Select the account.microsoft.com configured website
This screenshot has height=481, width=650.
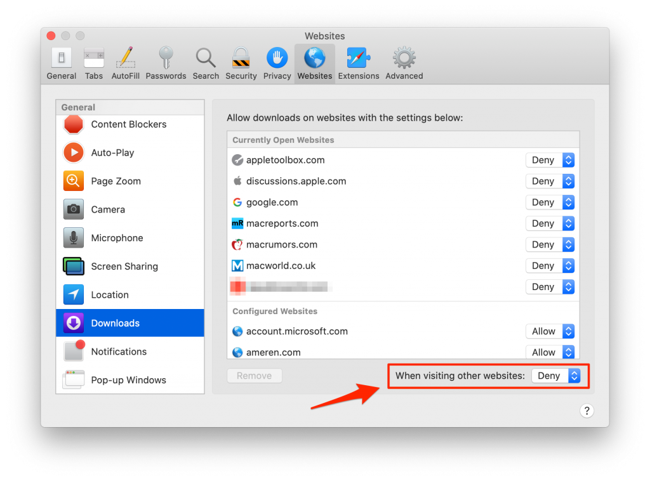click(x=403, y=331)
